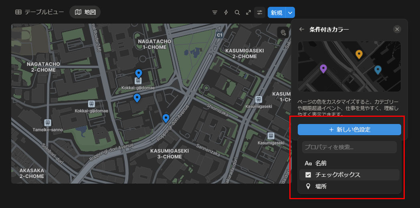Open automations via the lightning bolt icon
The width and height of the screenshot is (420, 208).
point(226,12)
